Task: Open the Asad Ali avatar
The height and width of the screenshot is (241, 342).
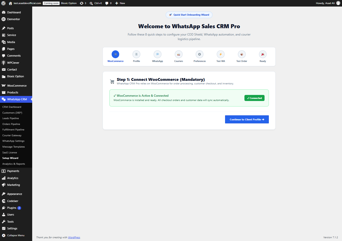Action: click(338, 3)
